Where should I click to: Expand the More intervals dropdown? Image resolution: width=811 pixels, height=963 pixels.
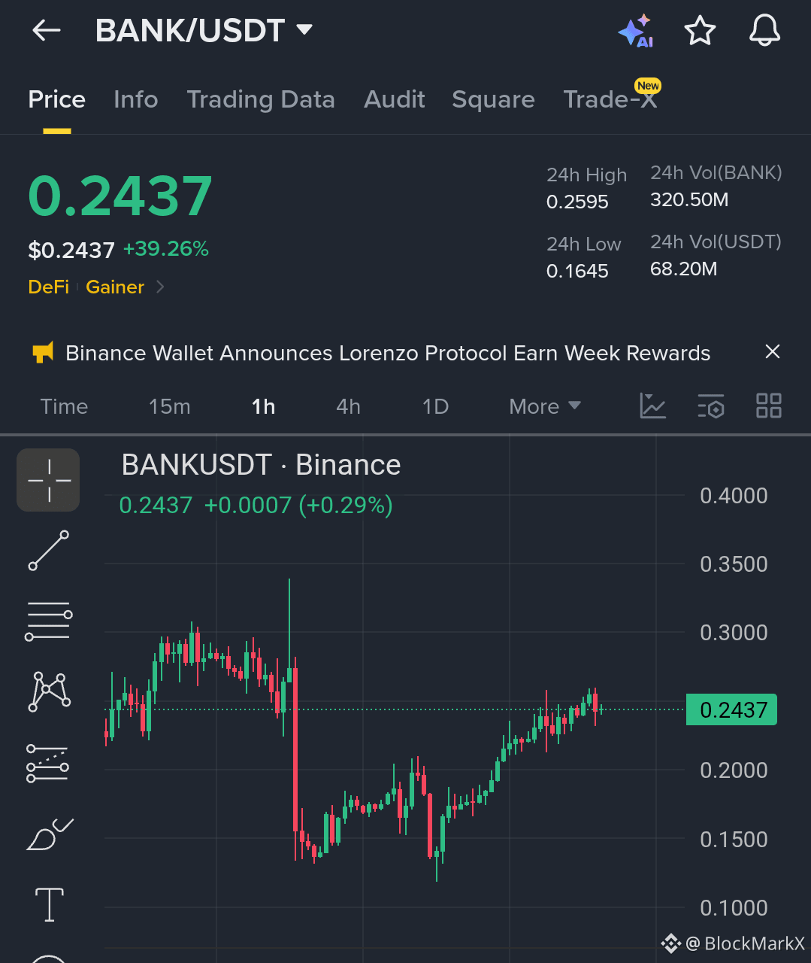pos(545,406)
